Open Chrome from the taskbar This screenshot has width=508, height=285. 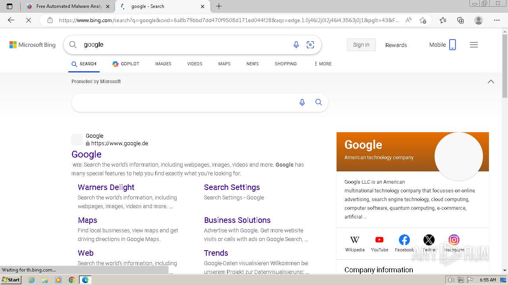71,280
